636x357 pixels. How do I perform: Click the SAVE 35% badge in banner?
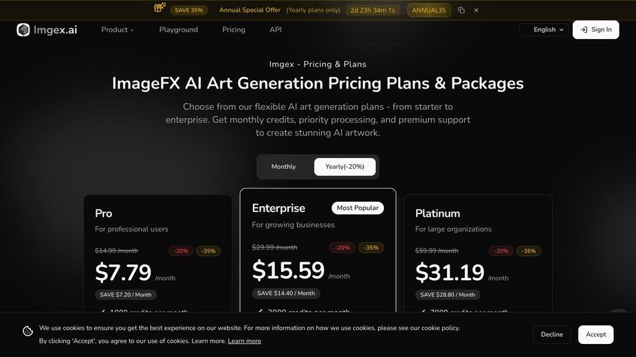click(189, 10)
